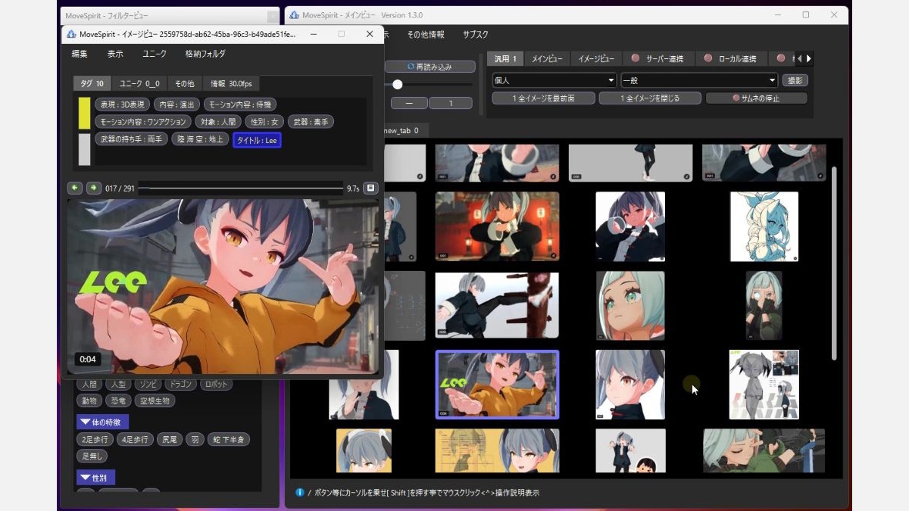909x511 pixels.
Task: Select the new_tab 0 tab
Action: click(x=403, y=130)
